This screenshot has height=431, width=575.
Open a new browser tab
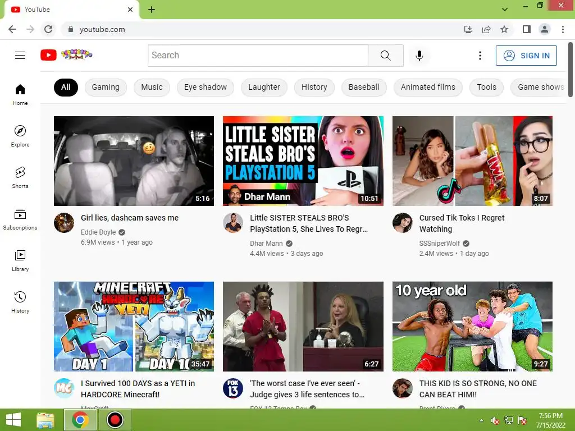click(152, 10)
